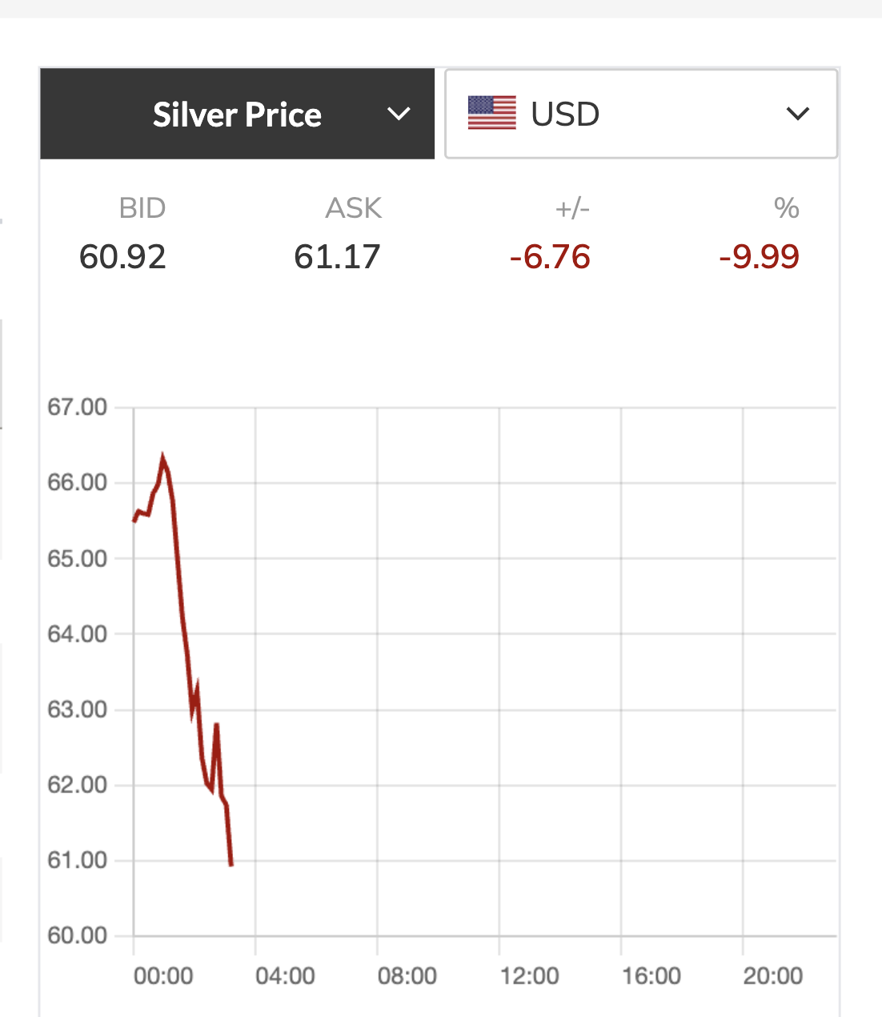Click the red -9.99 percent value
The image size is (882, 1017).
pyautogui.click(x=759, y=257)
